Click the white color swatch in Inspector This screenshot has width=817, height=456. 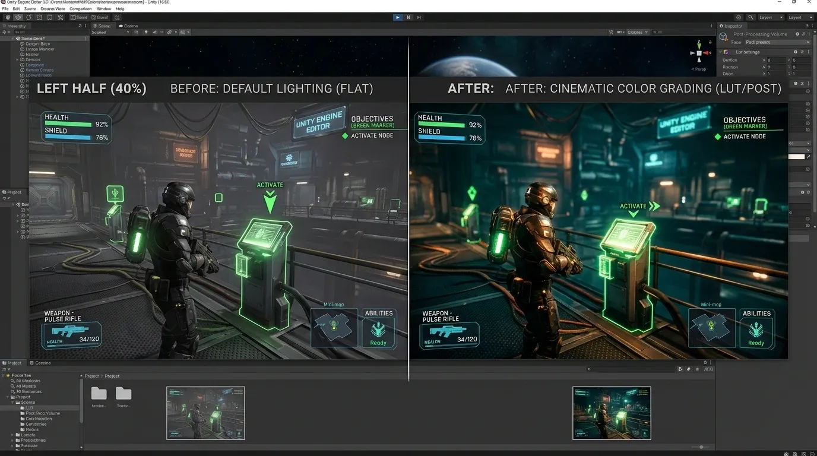(796, 157)
